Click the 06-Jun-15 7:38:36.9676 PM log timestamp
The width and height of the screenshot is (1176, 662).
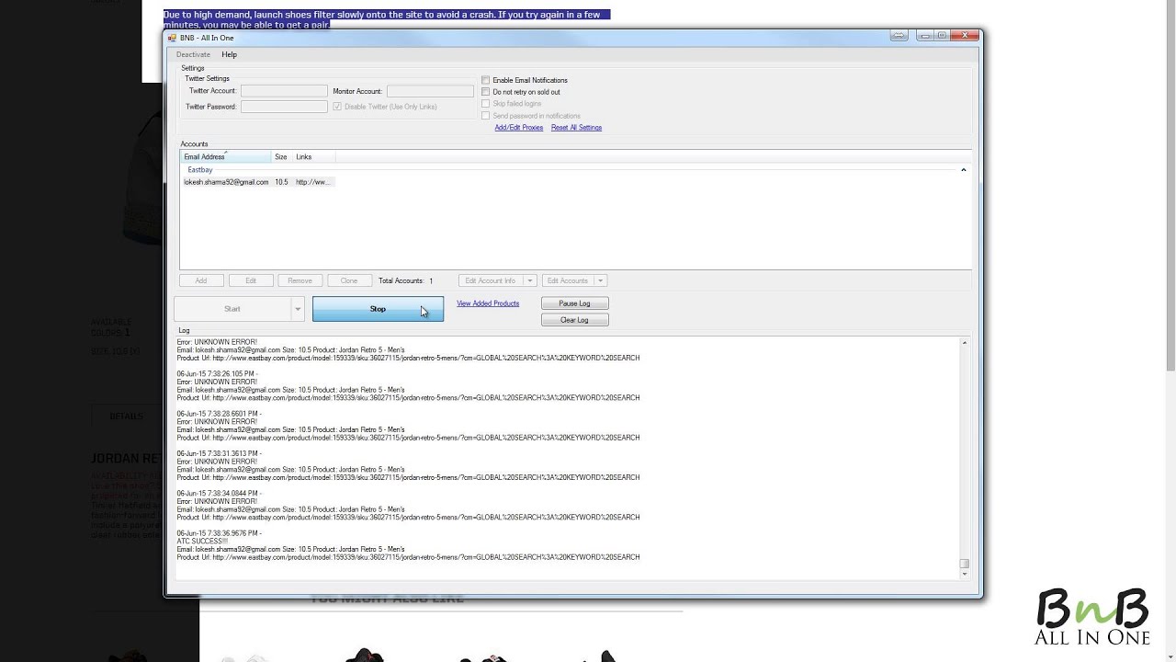219,533
